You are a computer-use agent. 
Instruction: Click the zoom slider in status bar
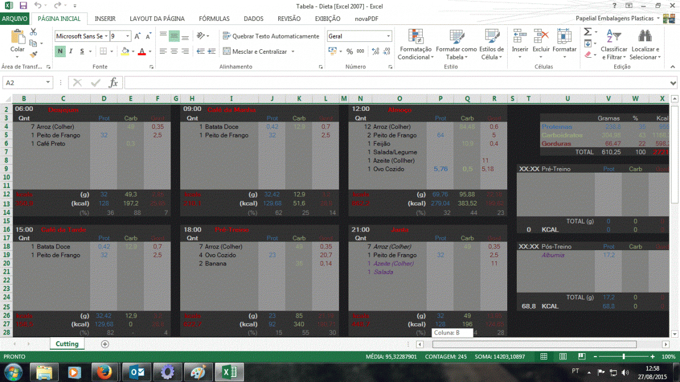tap(623, 357)
